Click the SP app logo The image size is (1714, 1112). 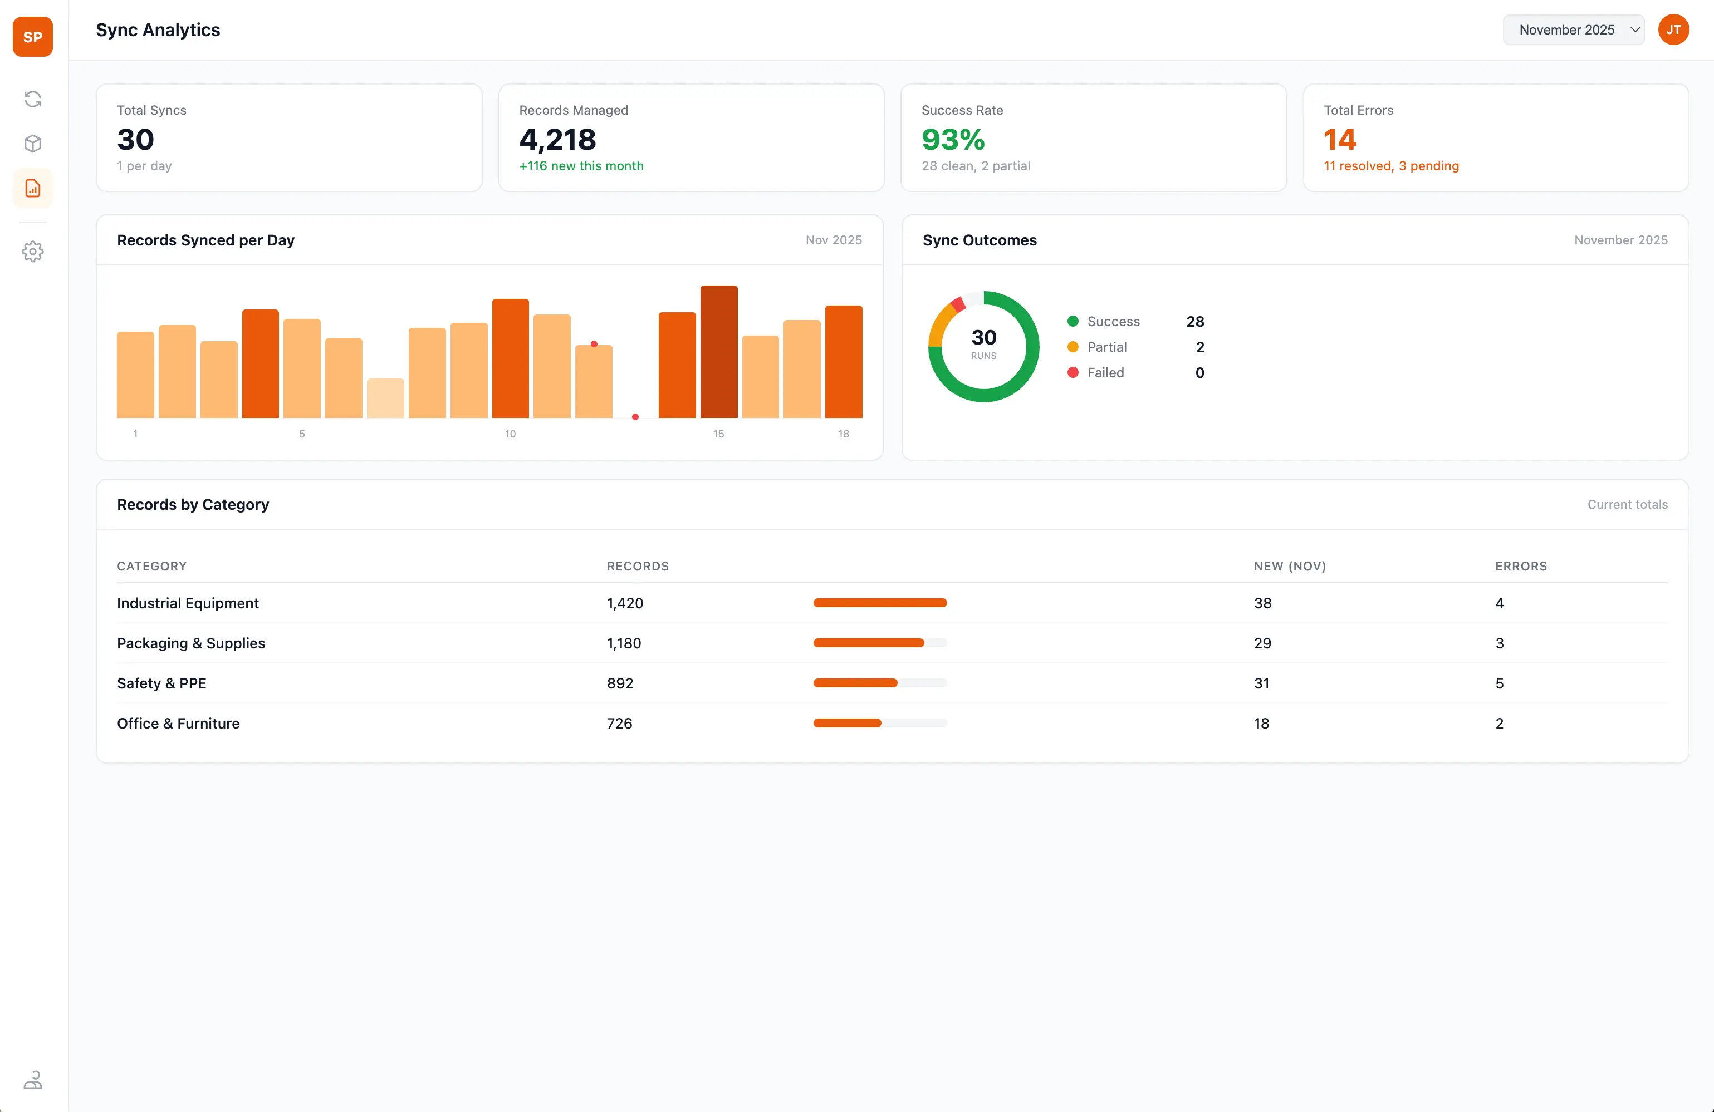point(32,37)
